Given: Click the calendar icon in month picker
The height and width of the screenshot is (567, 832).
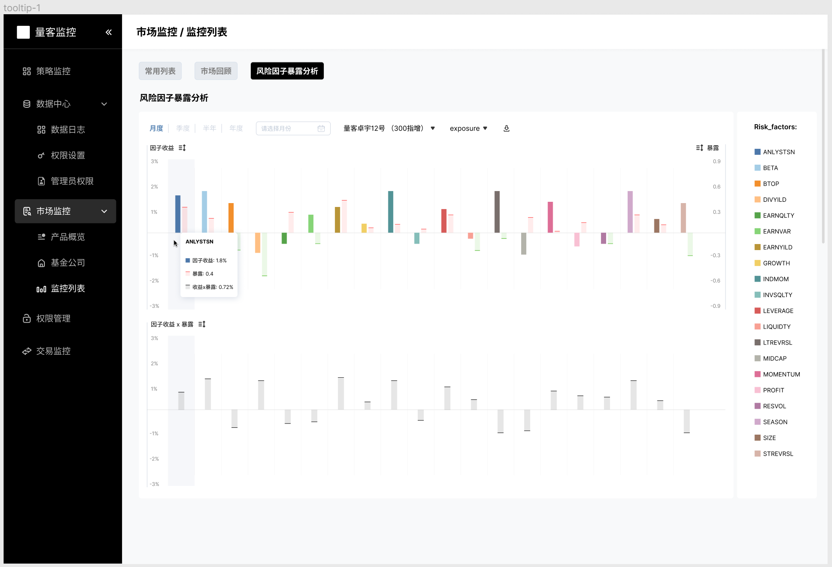Looking at the screenshot, I should (x=321, y=128).
